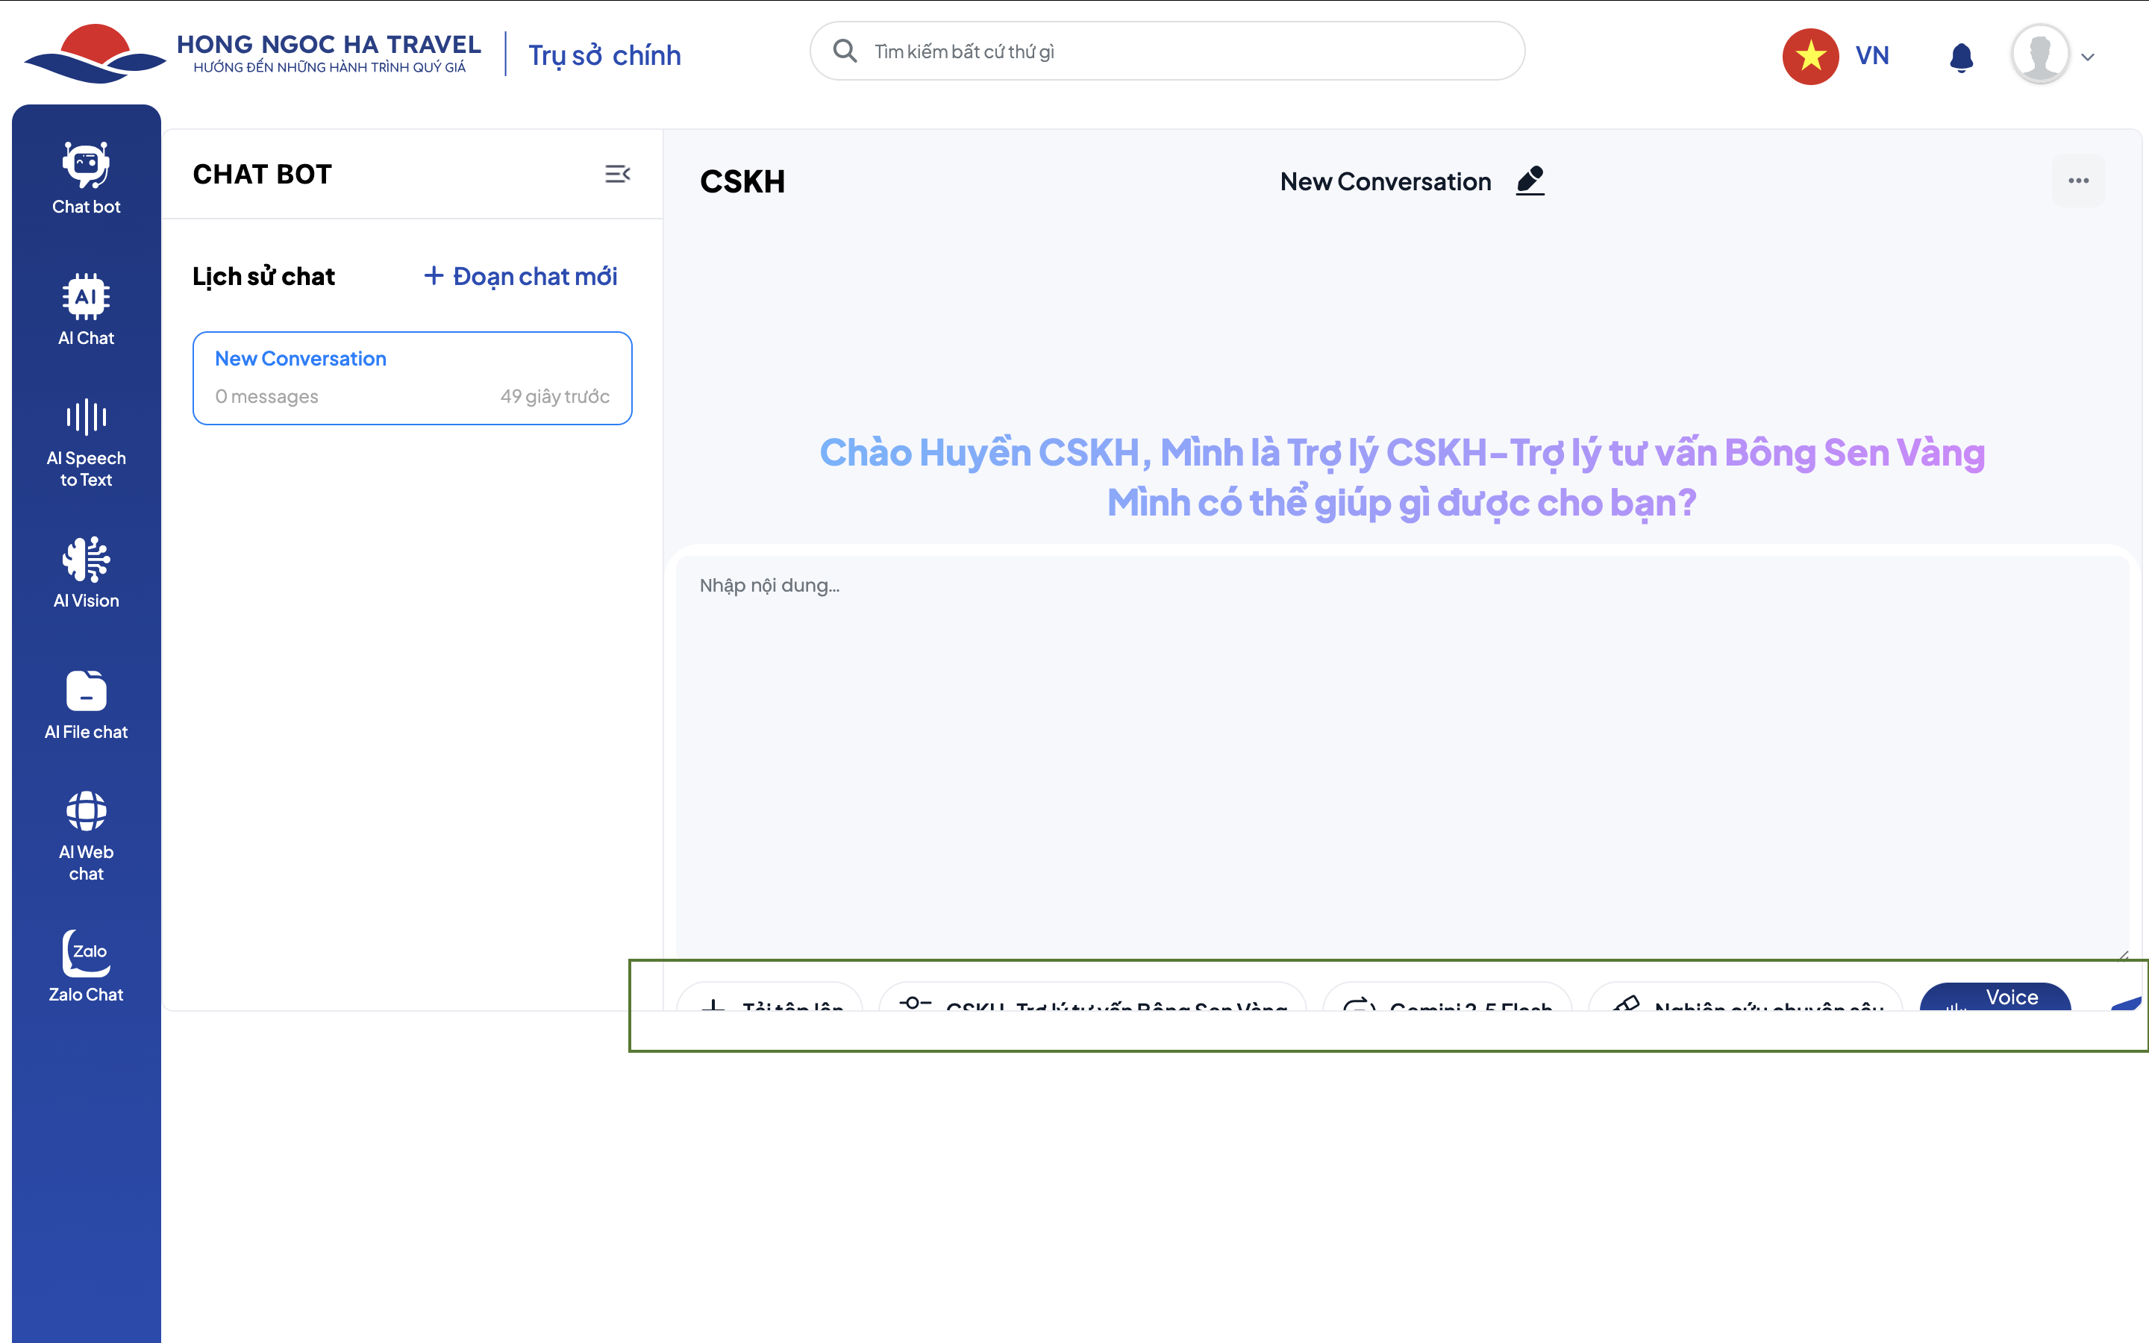Open the three-dot conversation options menu

pyautogui.click(x=2078, y=181)
